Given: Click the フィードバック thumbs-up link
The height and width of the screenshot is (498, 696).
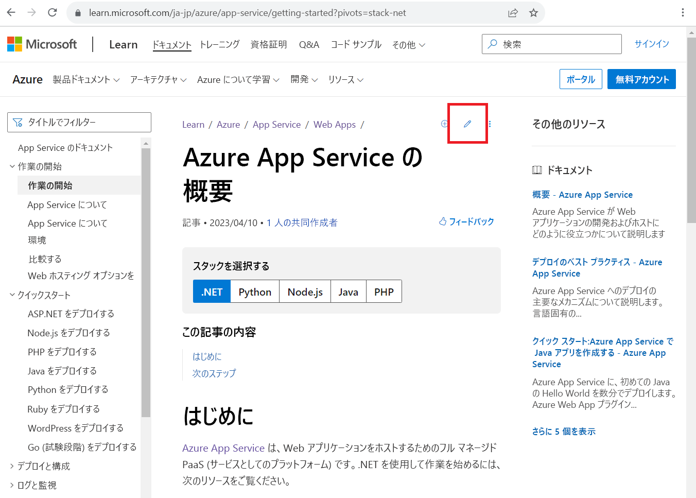Looking at the screenshot, I should coord(466,221).
